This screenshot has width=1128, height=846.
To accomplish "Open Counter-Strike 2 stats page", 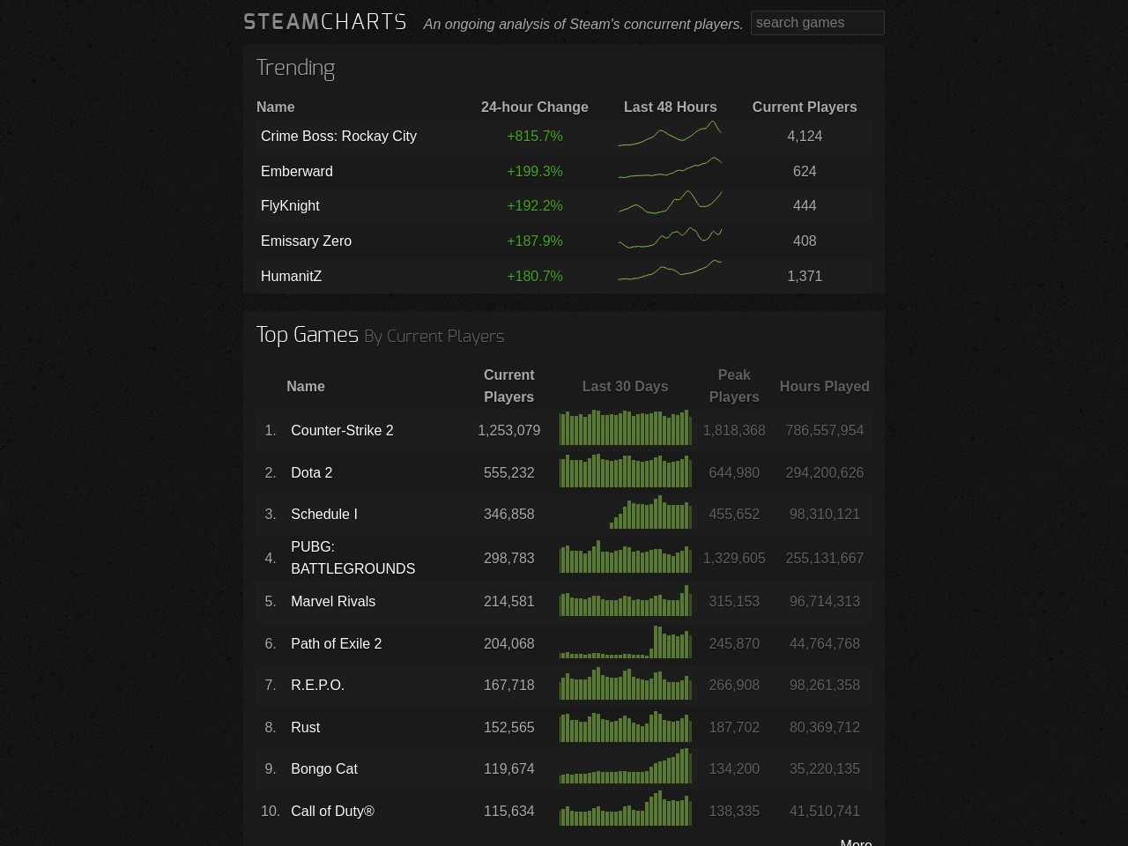I will [342, 430].
